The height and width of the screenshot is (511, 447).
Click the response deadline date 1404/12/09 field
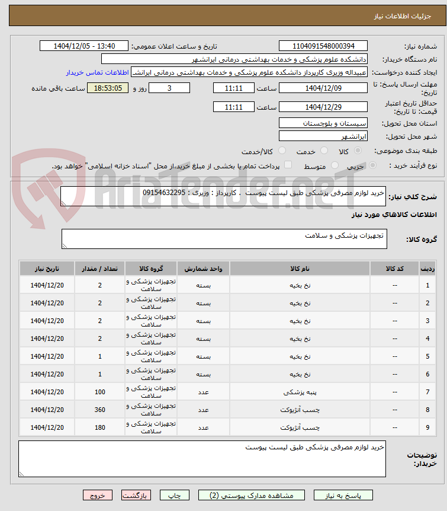click(323, 88)
